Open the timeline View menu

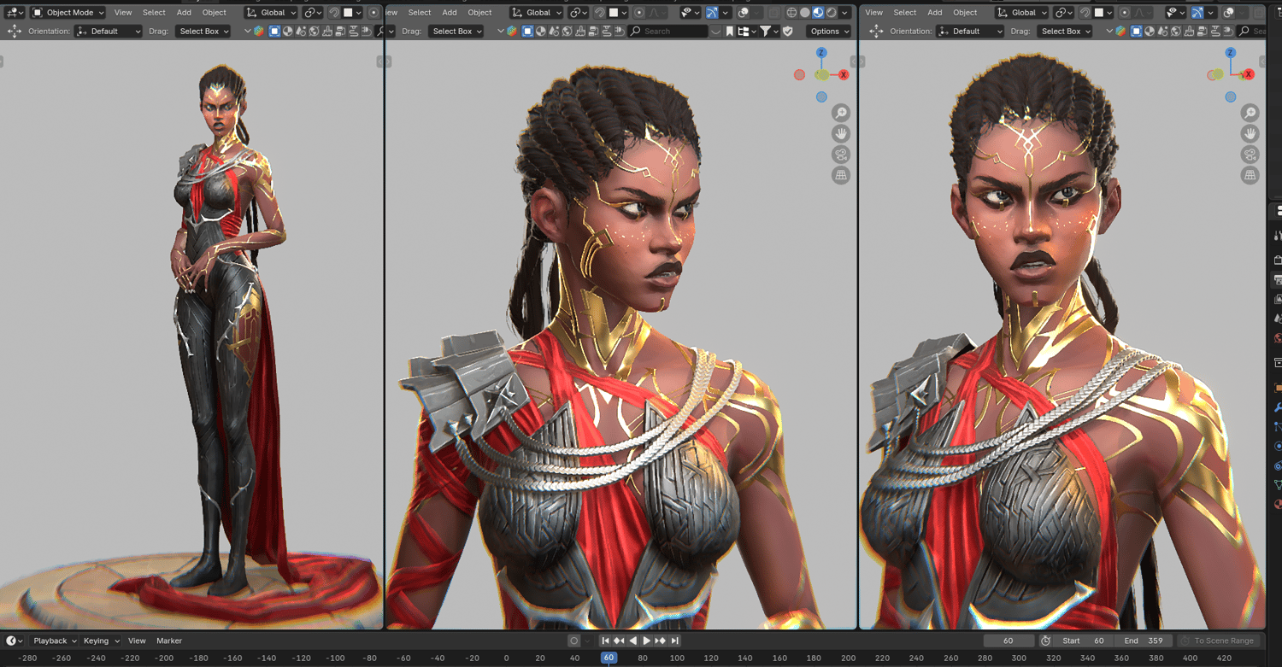137,641
